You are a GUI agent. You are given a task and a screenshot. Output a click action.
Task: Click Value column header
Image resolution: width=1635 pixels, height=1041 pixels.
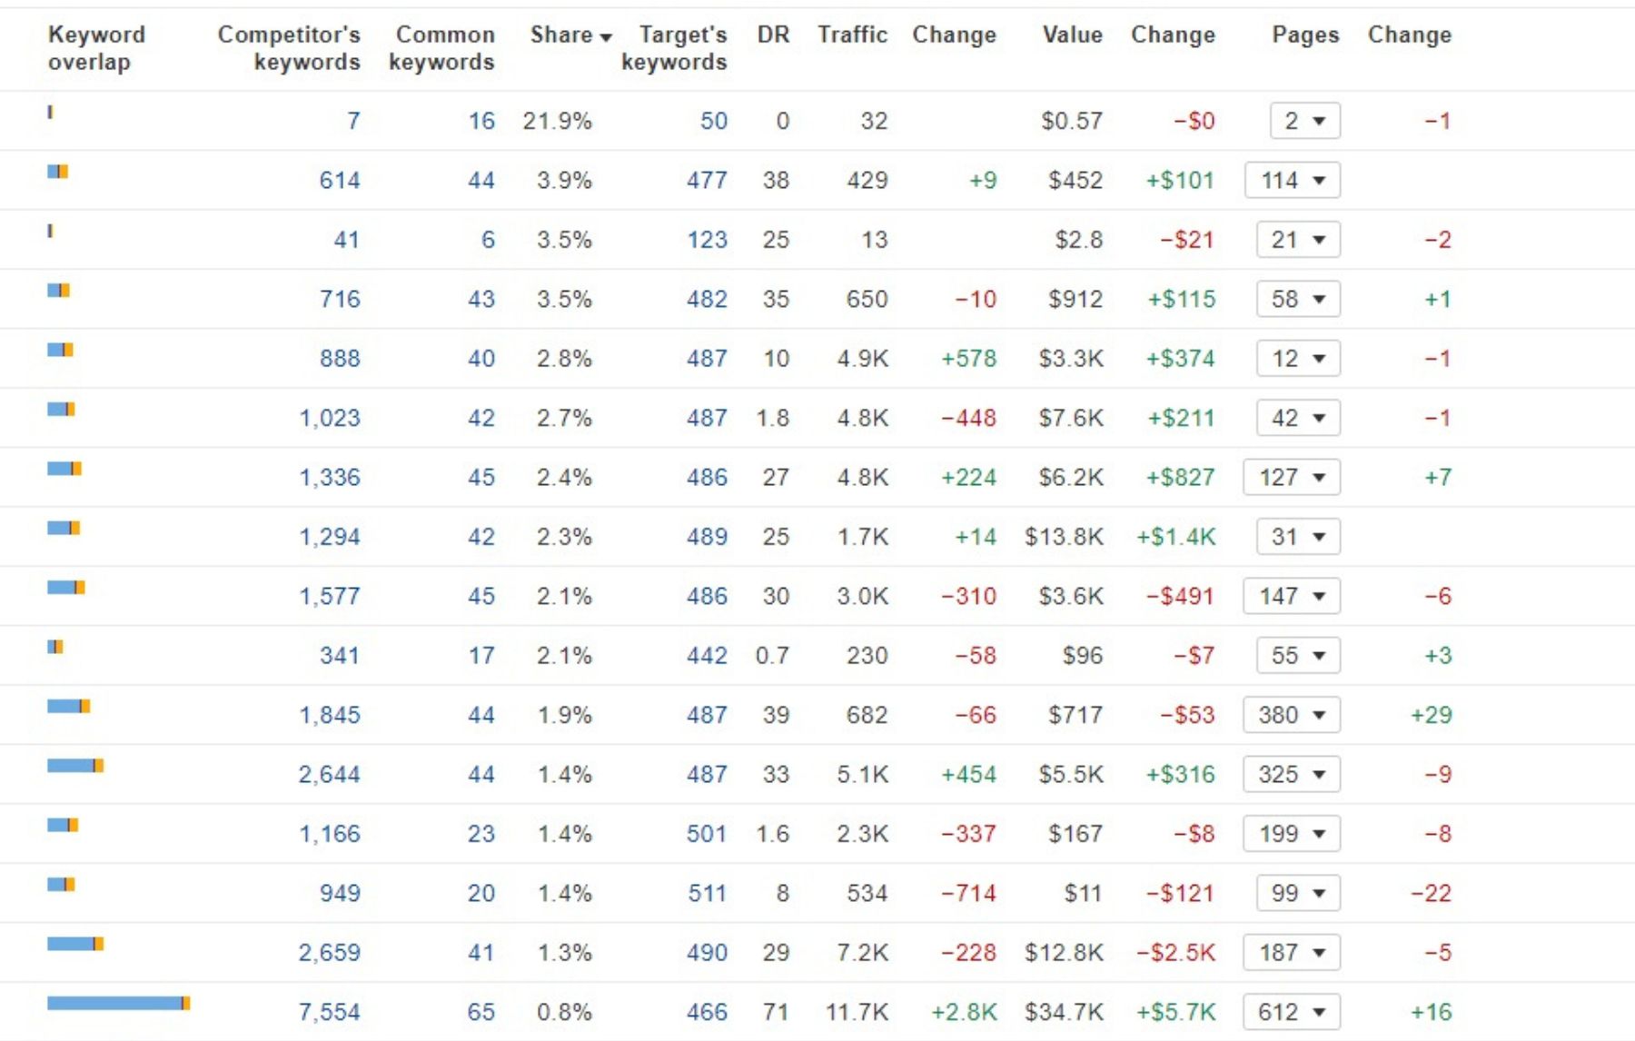[1073, 35]
